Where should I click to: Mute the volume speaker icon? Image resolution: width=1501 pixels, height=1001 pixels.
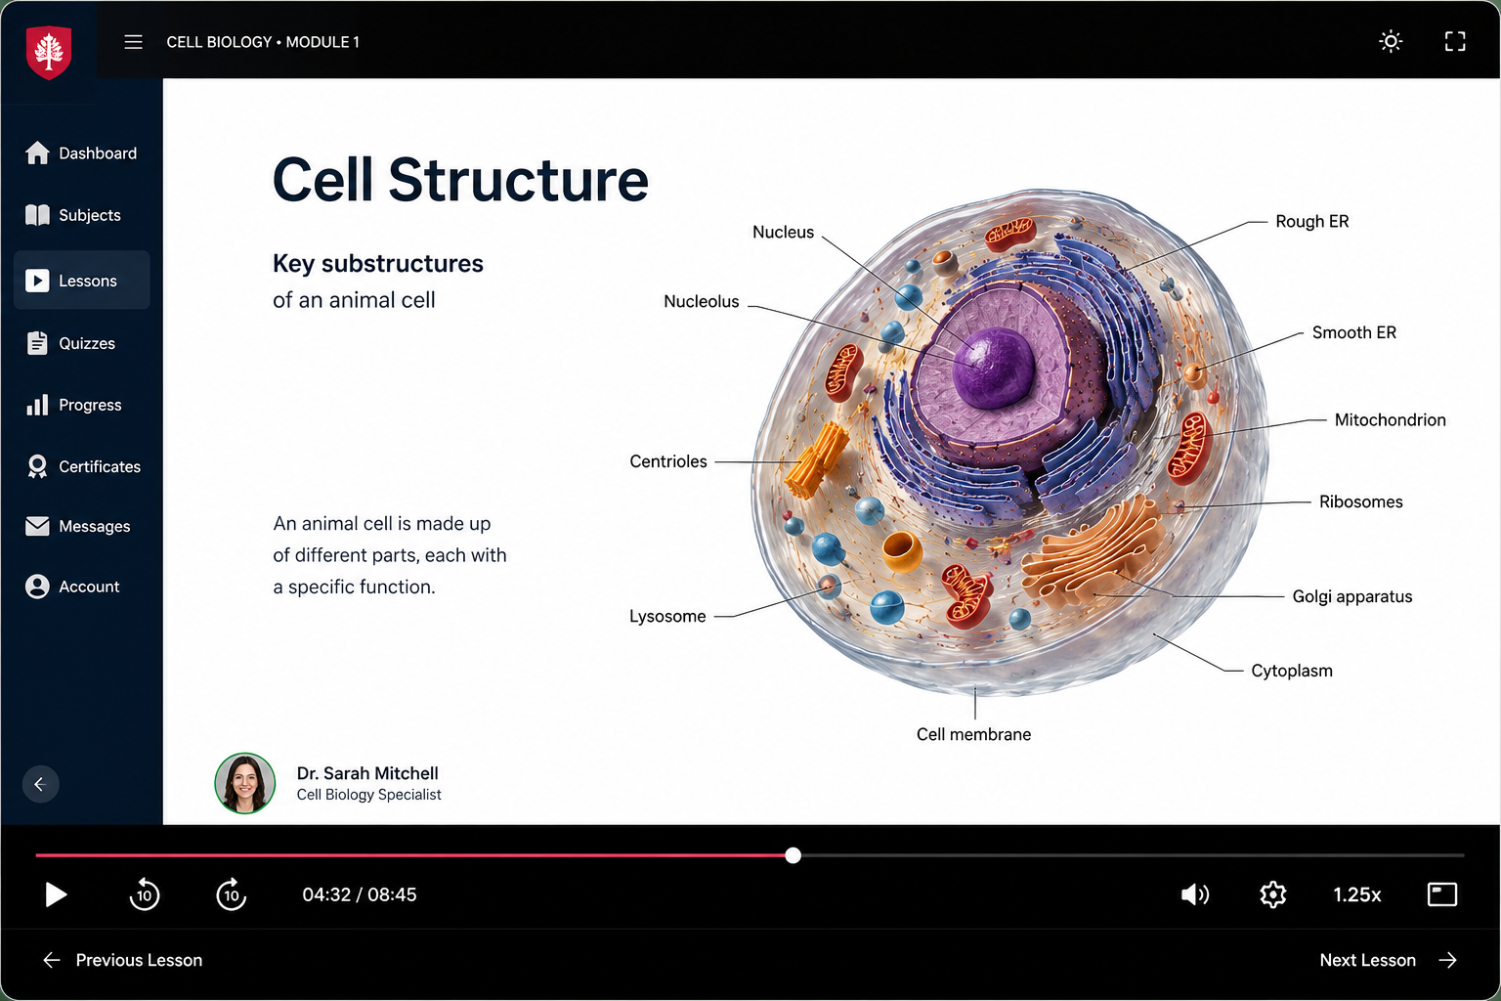[x=1195, y=894]
